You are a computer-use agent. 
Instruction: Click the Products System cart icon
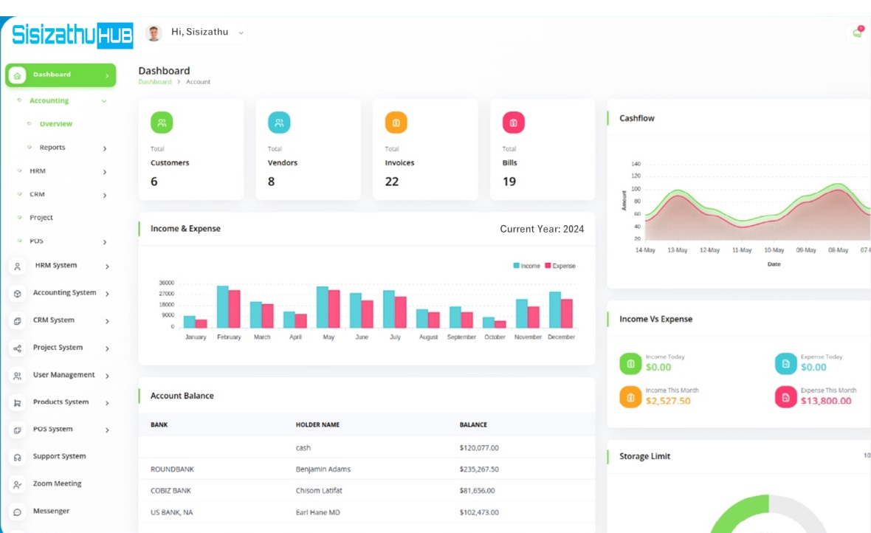click(18, 403)
